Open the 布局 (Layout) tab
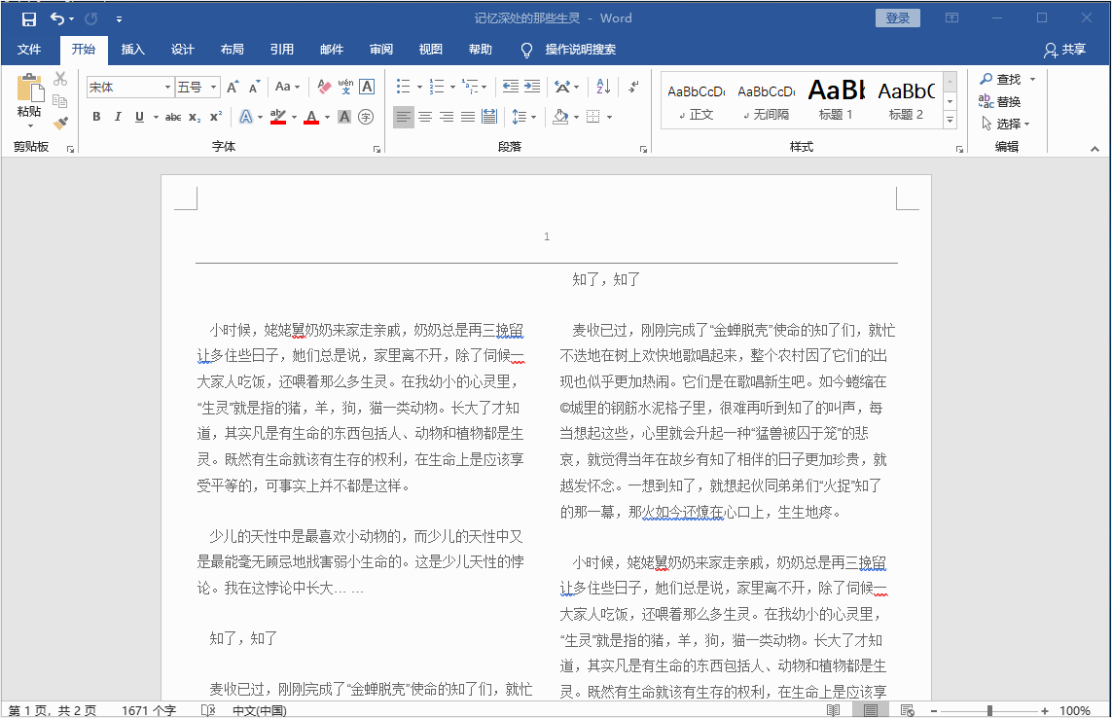 point(233,50)
